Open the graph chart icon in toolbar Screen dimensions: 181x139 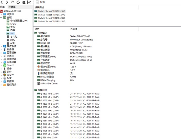[29, 2]
